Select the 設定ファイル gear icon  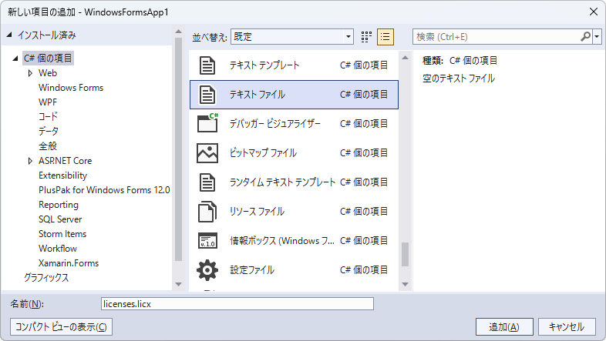(207, 270)
